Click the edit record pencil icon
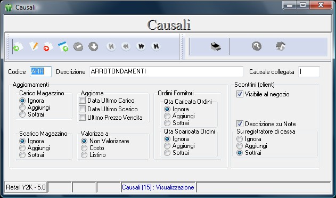The width and height of the screenshot is (336, 198). 34,46
